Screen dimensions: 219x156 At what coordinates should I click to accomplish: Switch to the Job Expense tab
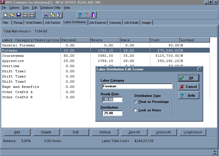tap(98, 23)
